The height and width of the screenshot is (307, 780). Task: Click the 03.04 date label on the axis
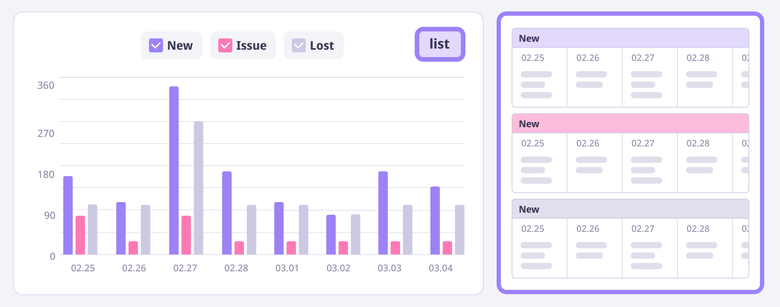click(440, 268)
